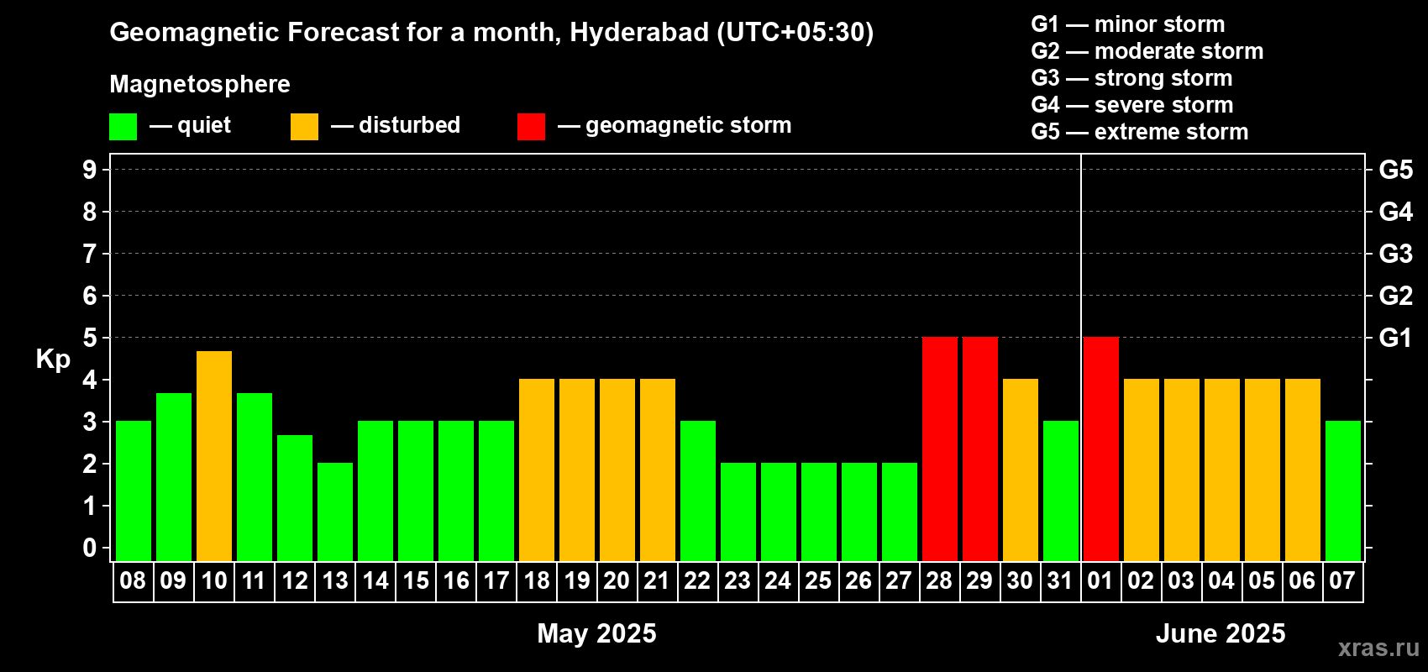Select the orange bar for May 30
Image resolution: width=1428 pixels, height=672 pixels.
click(x=1021, y=470)
